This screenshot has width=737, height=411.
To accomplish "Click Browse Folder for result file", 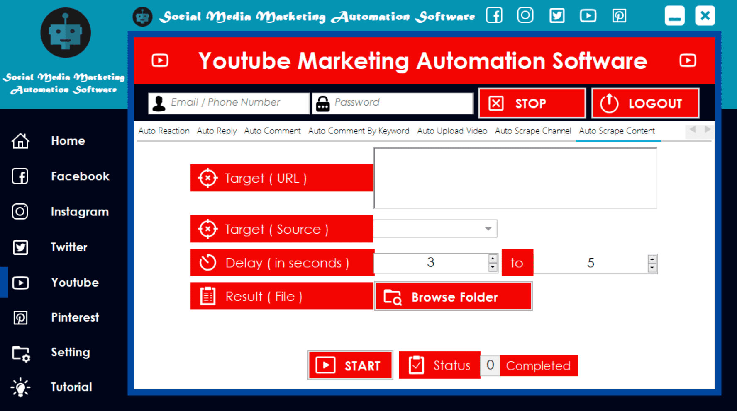I will click(453, 296).
